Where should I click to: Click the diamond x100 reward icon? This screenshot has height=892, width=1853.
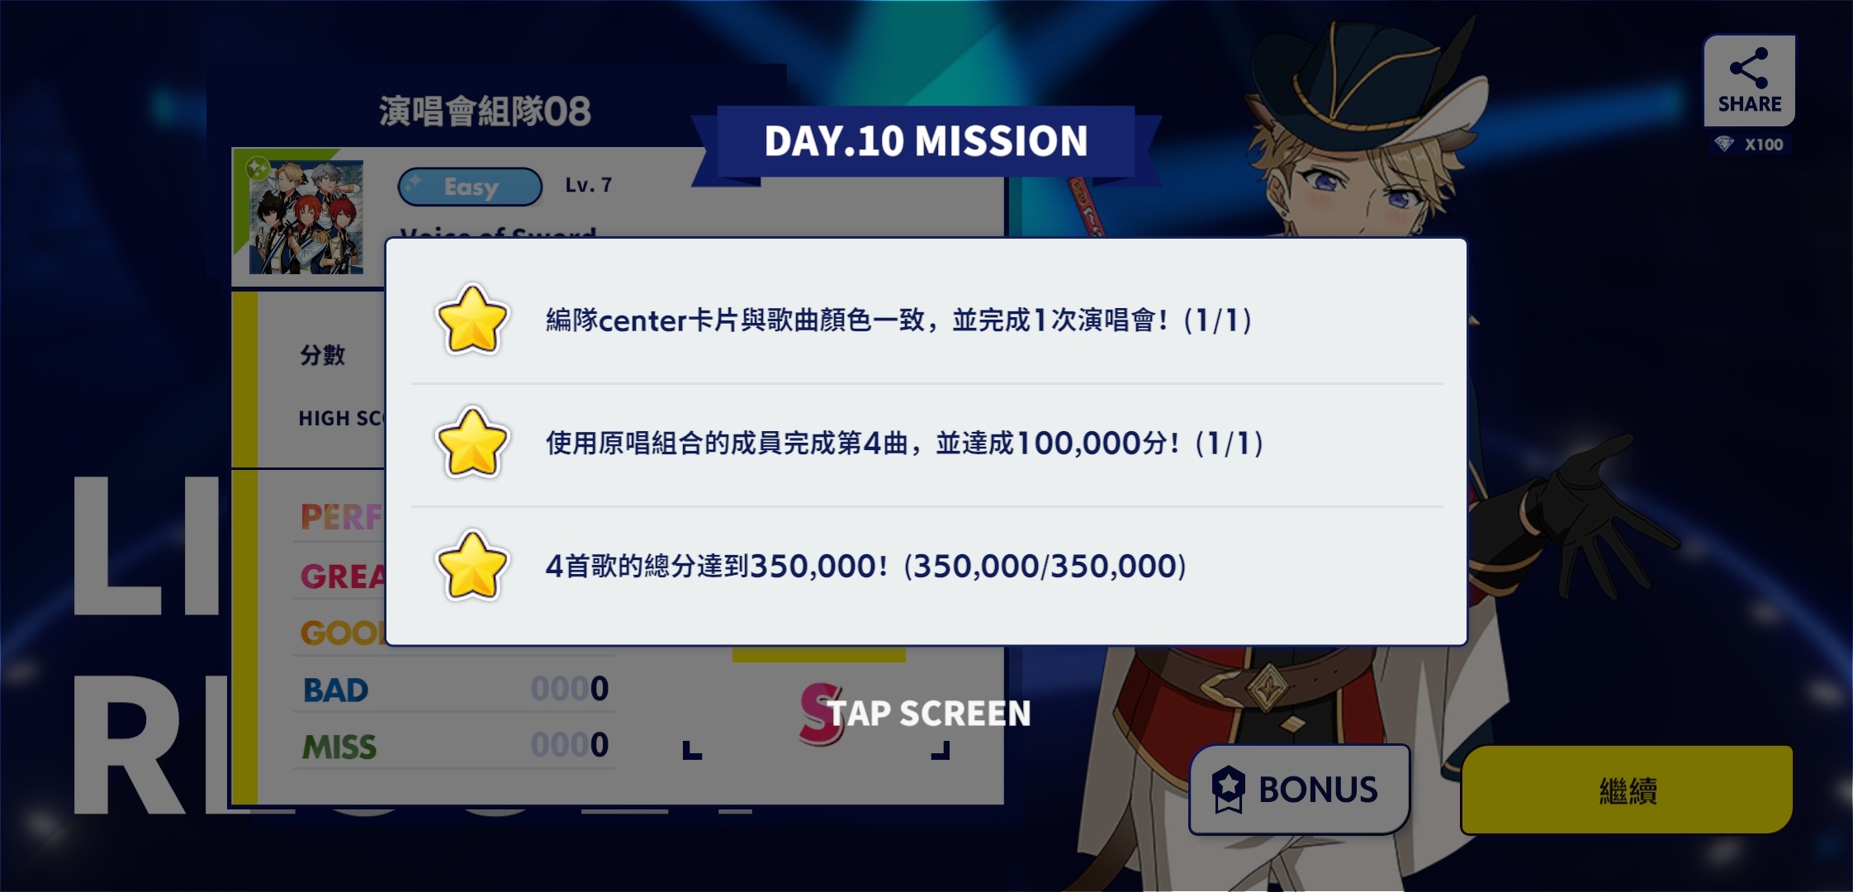tap(1724, 145)
